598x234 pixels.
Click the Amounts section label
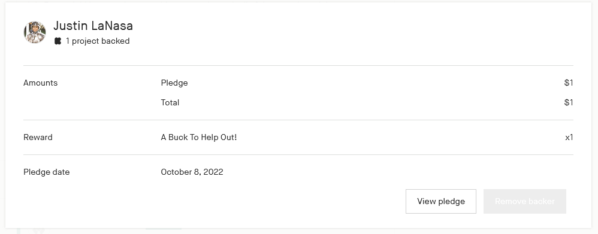point(40,83)
